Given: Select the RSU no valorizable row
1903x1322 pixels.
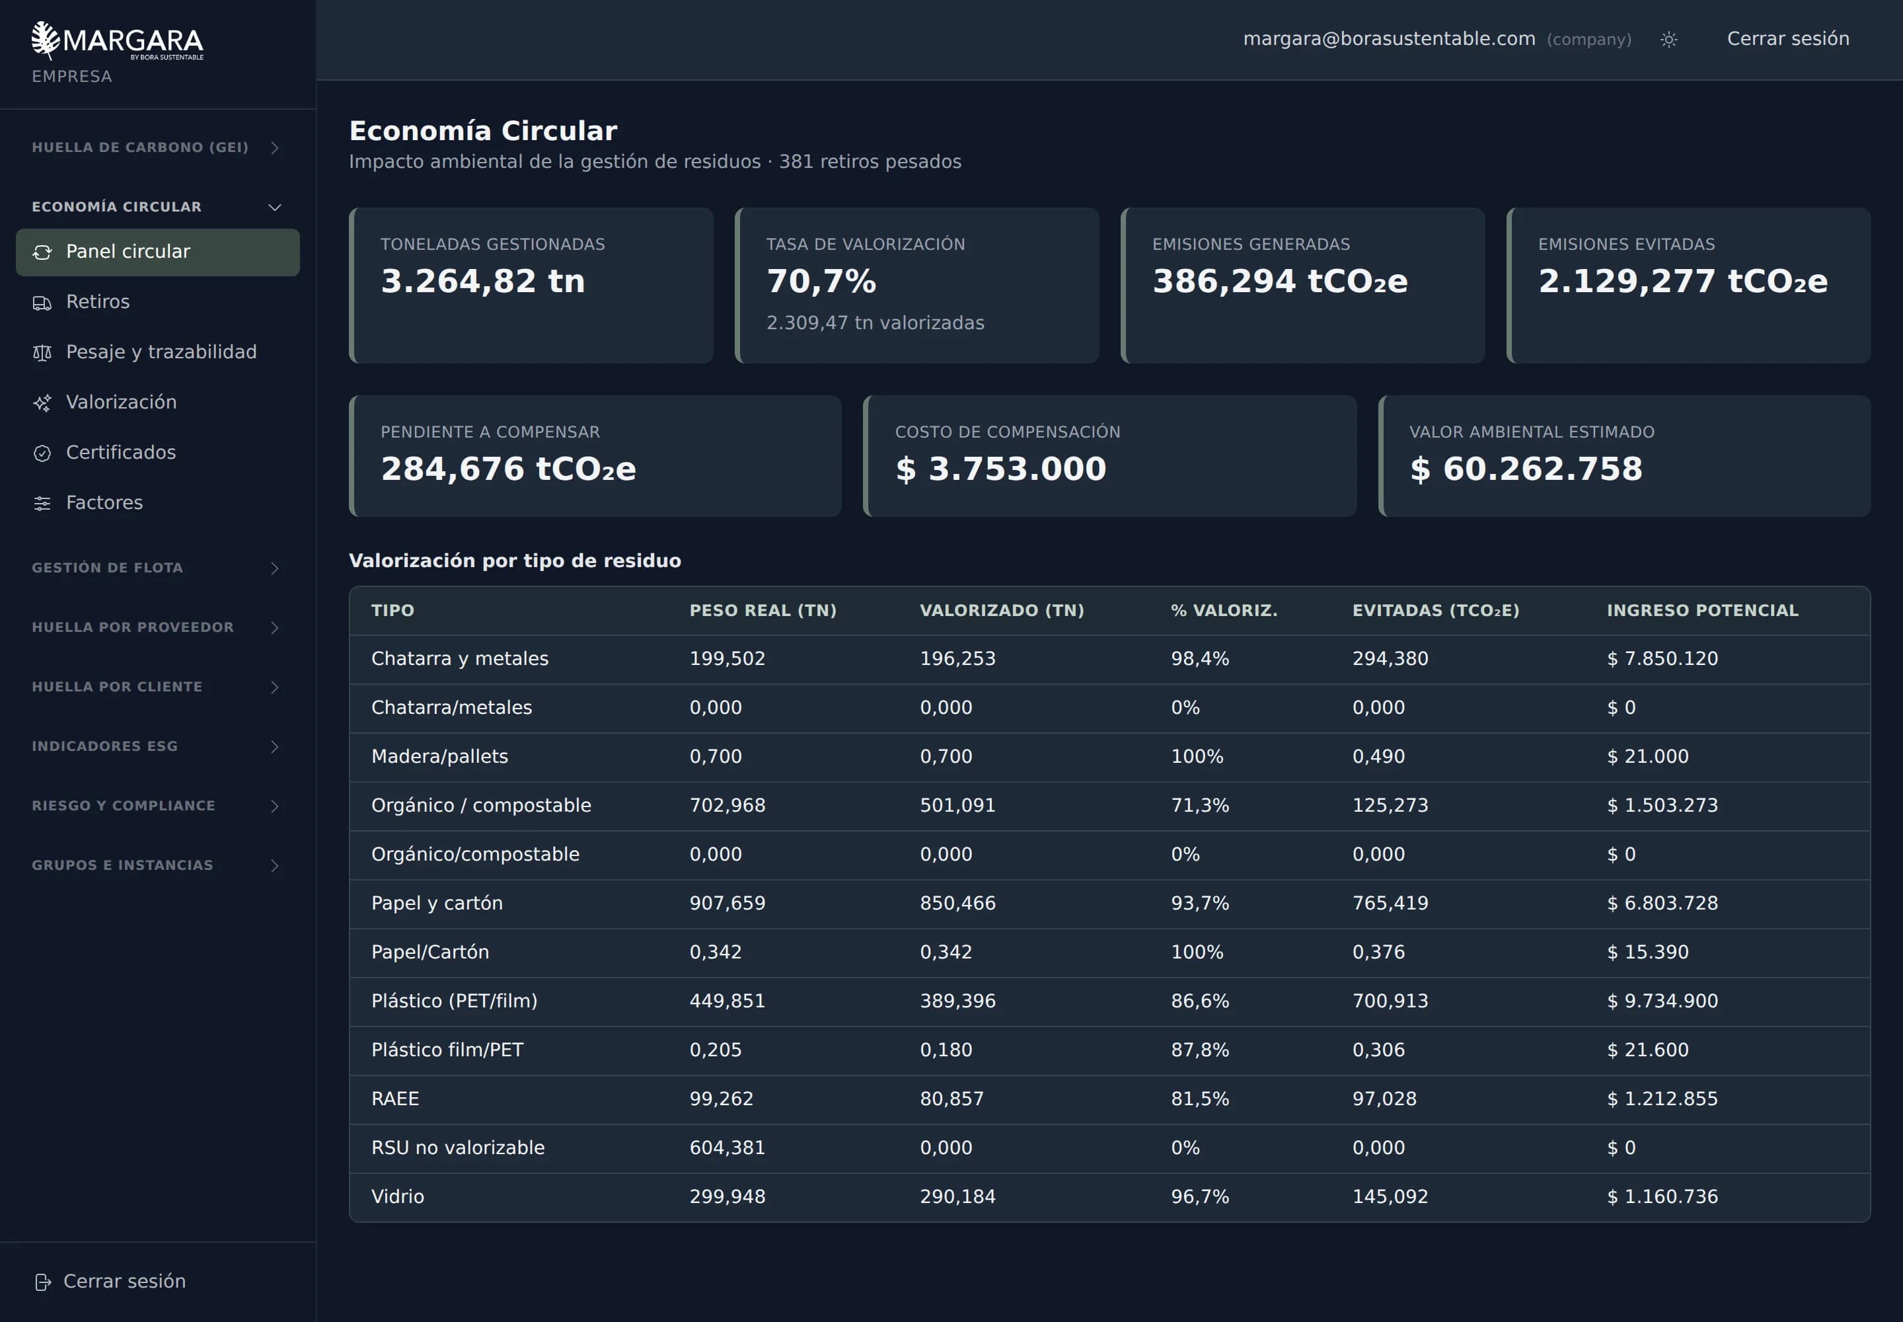Looking at the screenshot, I should tap(1109, 1149).
